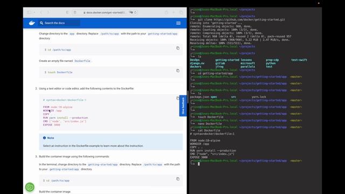Click the privacy shield icon in Safari toolbar
Image resolution: width=345 pixels, height=194 pixels.
click(67, 12)
